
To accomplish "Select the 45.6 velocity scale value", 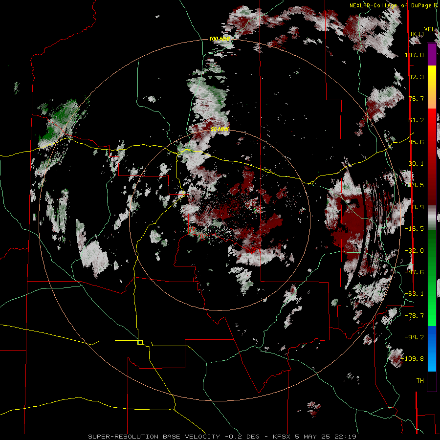I will coord(416,142).
